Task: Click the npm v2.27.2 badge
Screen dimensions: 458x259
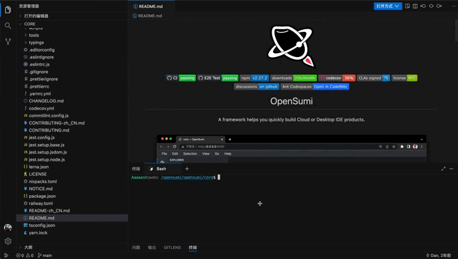Action: (x=254, y=78)
